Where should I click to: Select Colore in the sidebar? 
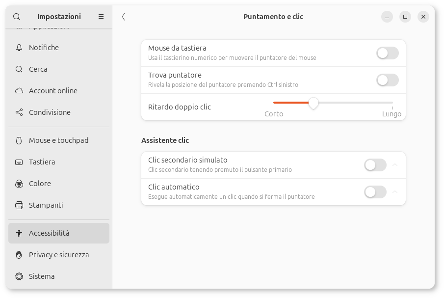(x=40, y=184)
